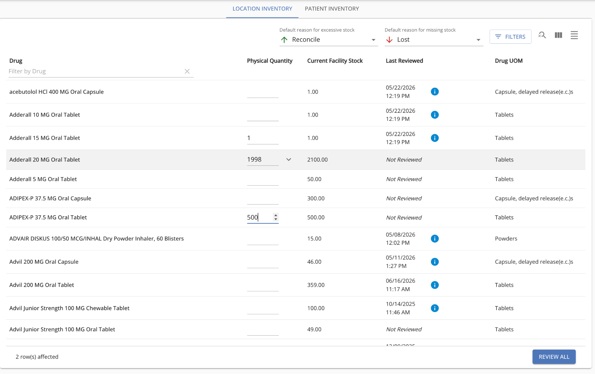Click Physical Quantity field for Advil 200 MG Capsule
The width and height of the screenshot is (595, 374).
pyautogui.click(x=263, y=262)
